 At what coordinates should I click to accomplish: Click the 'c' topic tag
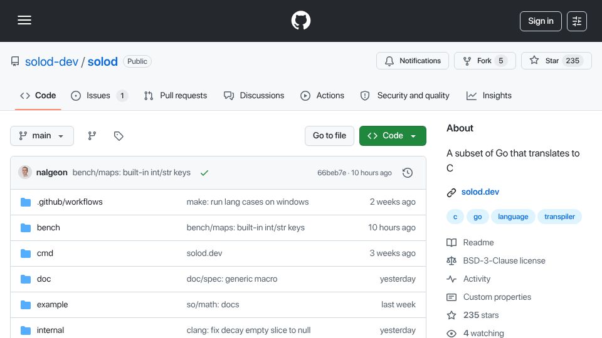pyautogui.click(x=455, y=217)
